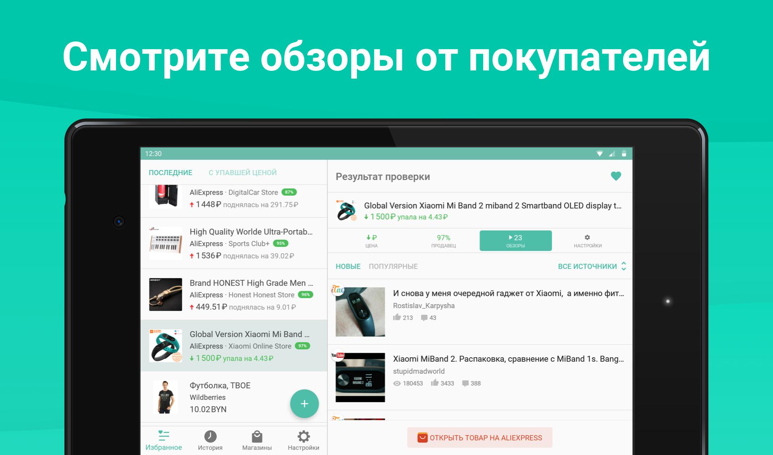Open the Магазины bag tab
The width and height of the screenshot is (773, 455).
tap(257, 441)
